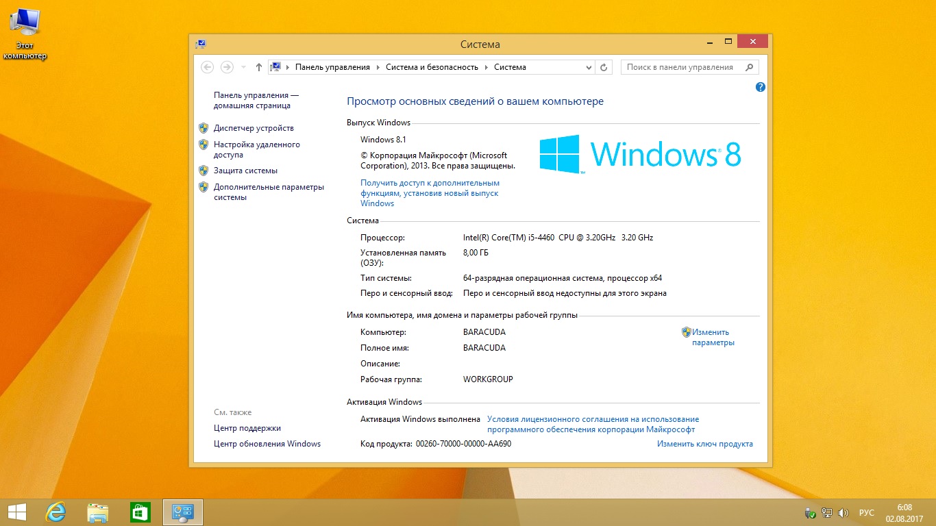Open the network tray icon
Screen dimensions: 936x526
(827, 513)
